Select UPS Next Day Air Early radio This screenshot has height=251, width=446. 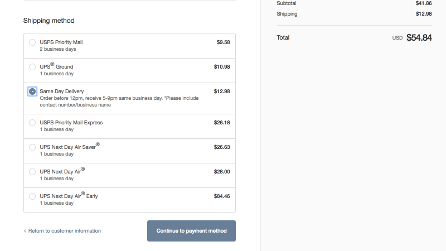click(x=32, y=196)
